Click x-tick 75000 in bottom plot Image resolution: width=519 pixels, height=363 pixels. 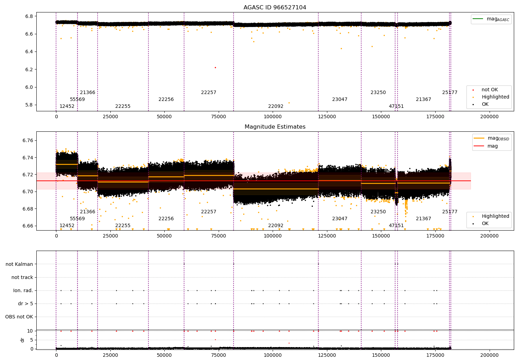[219, 355]
